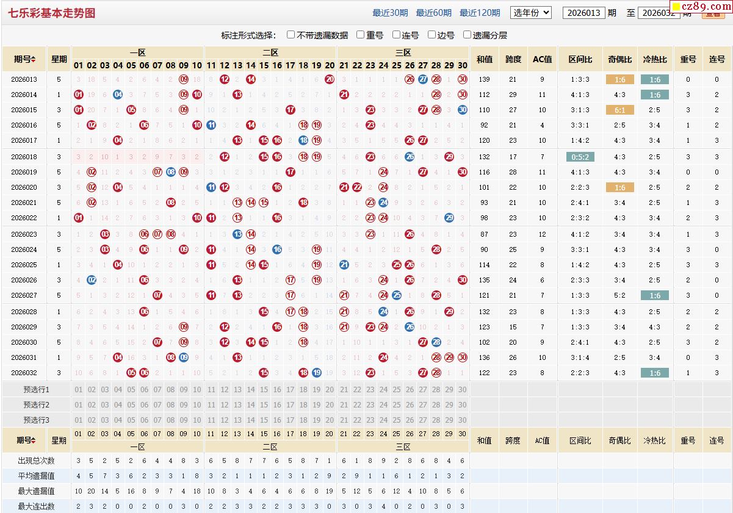Click blue ball 02 in issue 2026026 row
Viewport: 733px width, 513px height.
coord(92,280)
